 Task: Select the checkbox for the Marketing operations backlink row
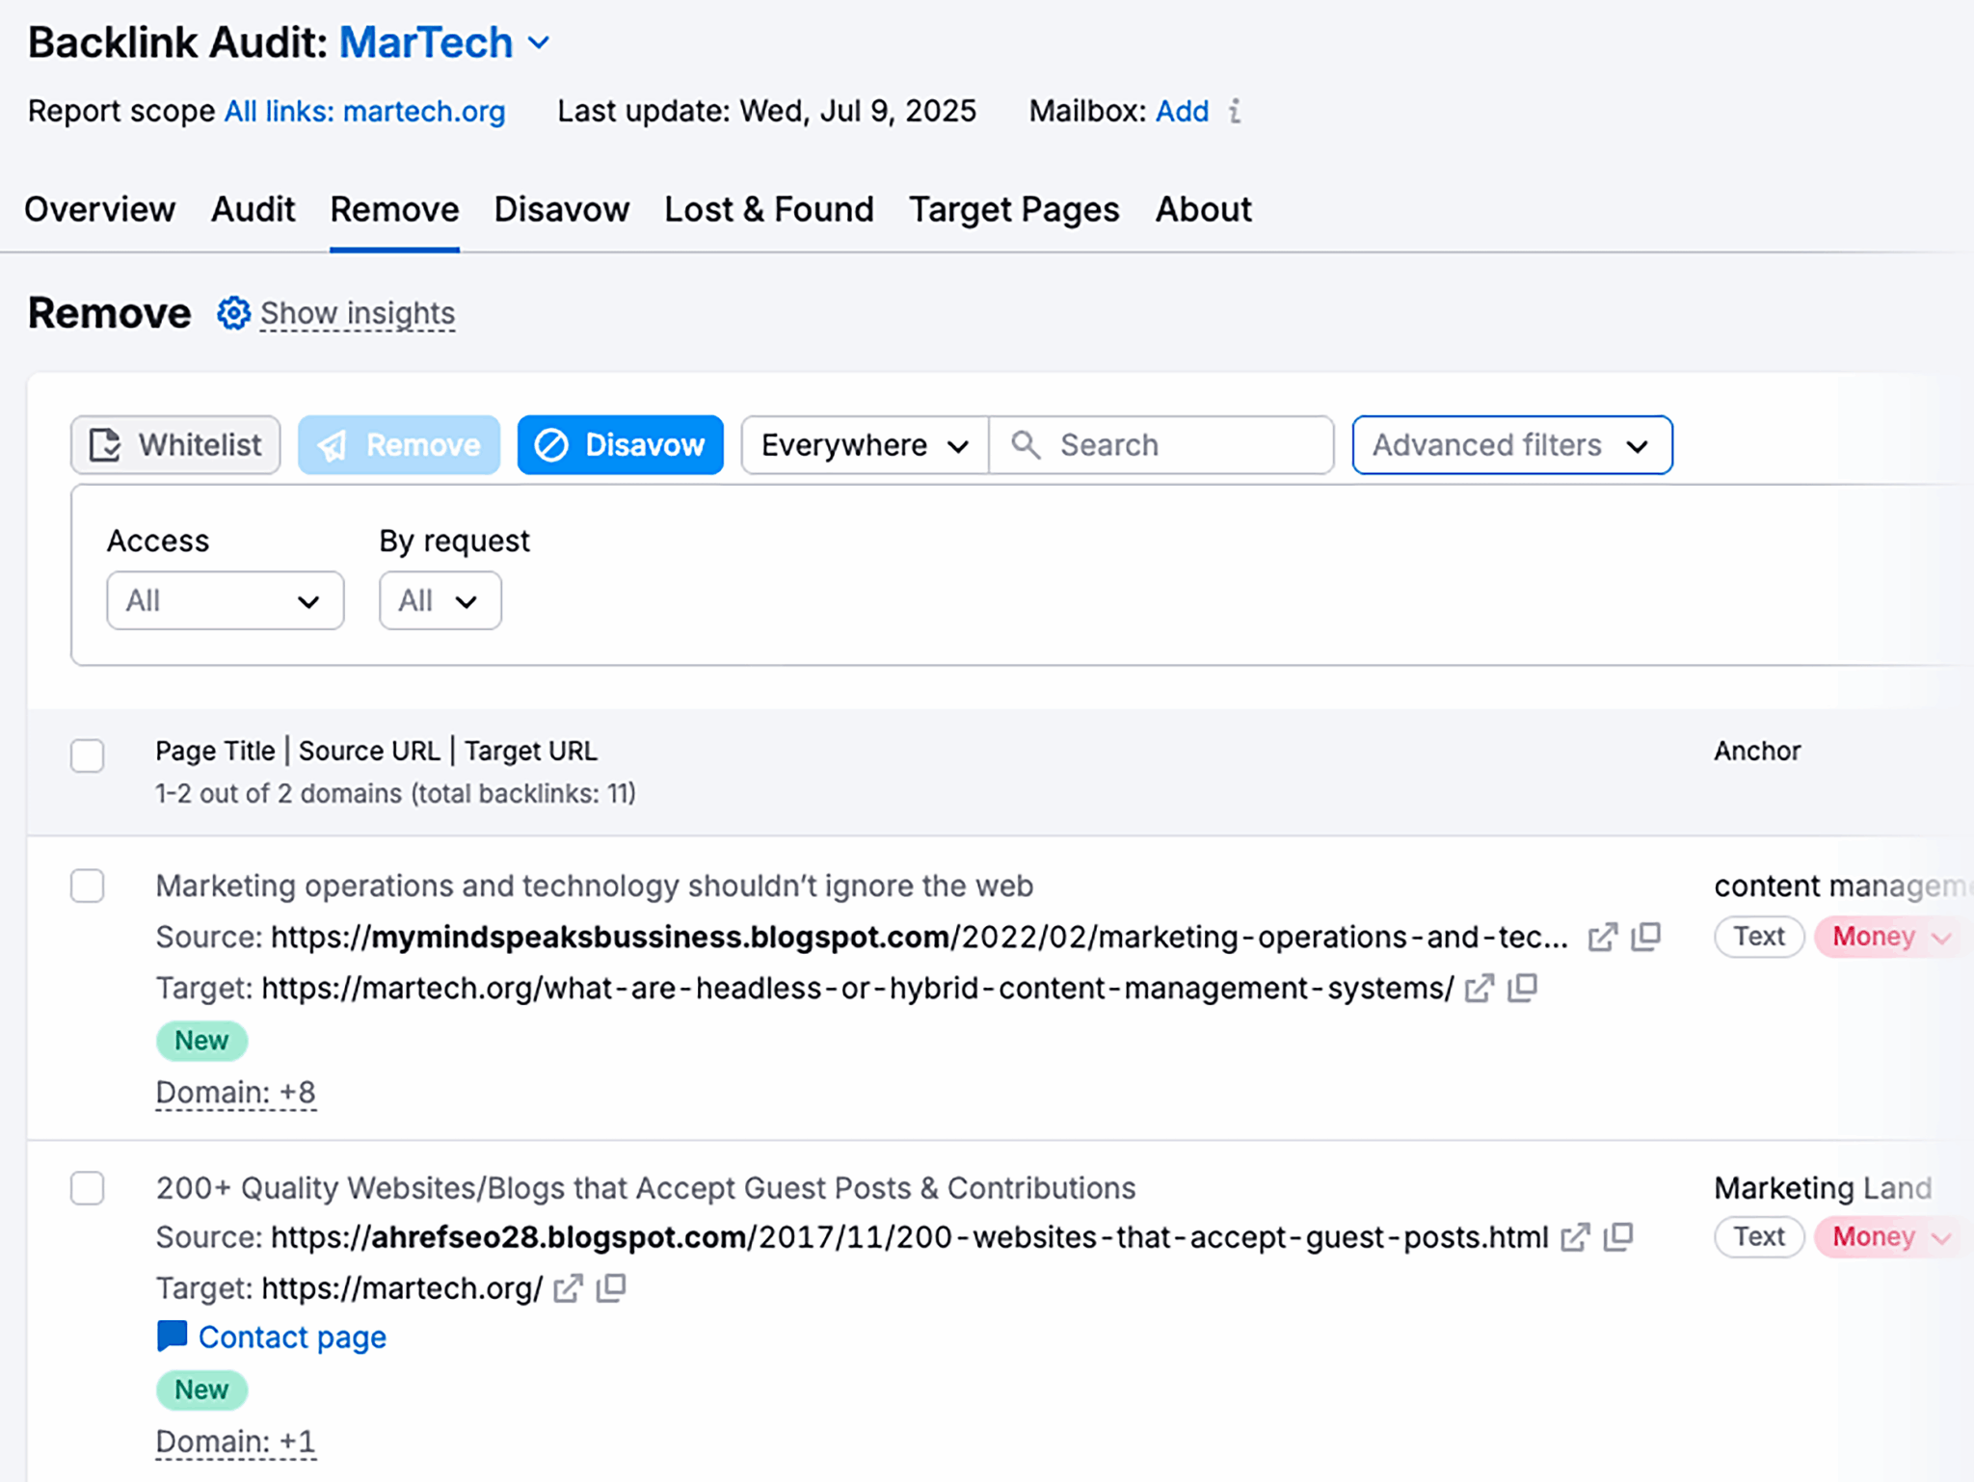click(x=87, y=885)
